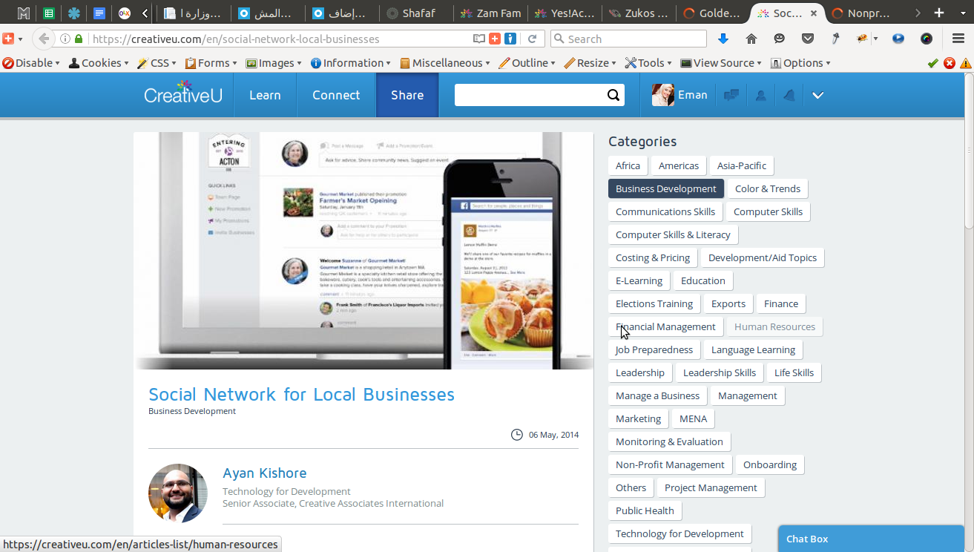The width and height of the screenshot is (974, 552).
Task: Expand the user account chevron dropdown
Action: 817,95
